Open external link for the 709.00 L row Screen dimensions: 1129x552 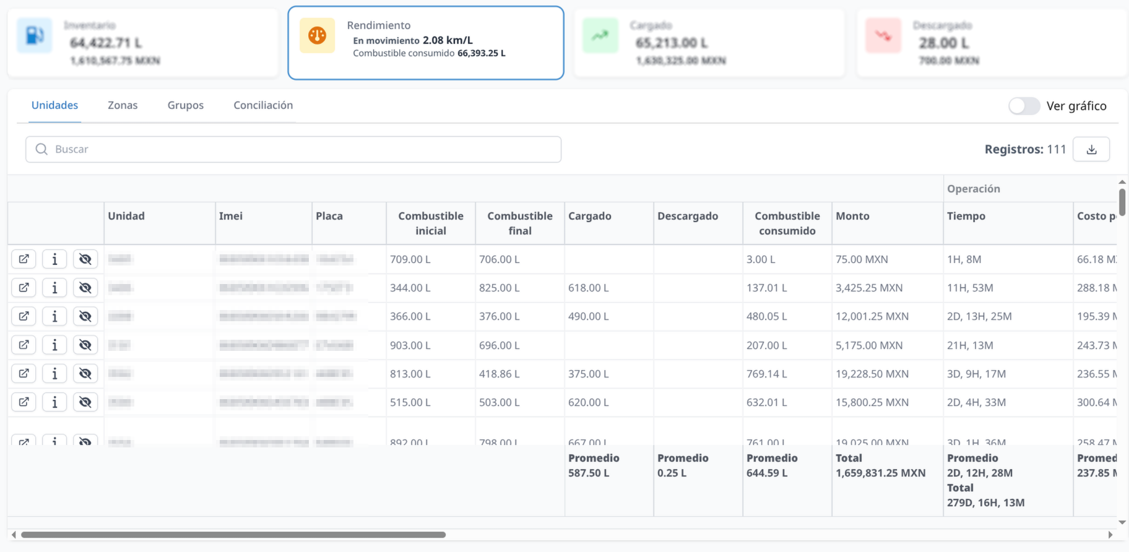[24, 259]
